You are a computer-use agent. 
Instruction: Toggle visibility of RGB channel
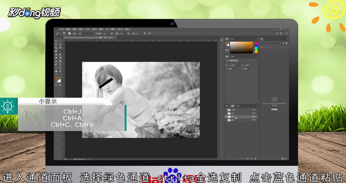pyautogui.click(x=226, y=110)
